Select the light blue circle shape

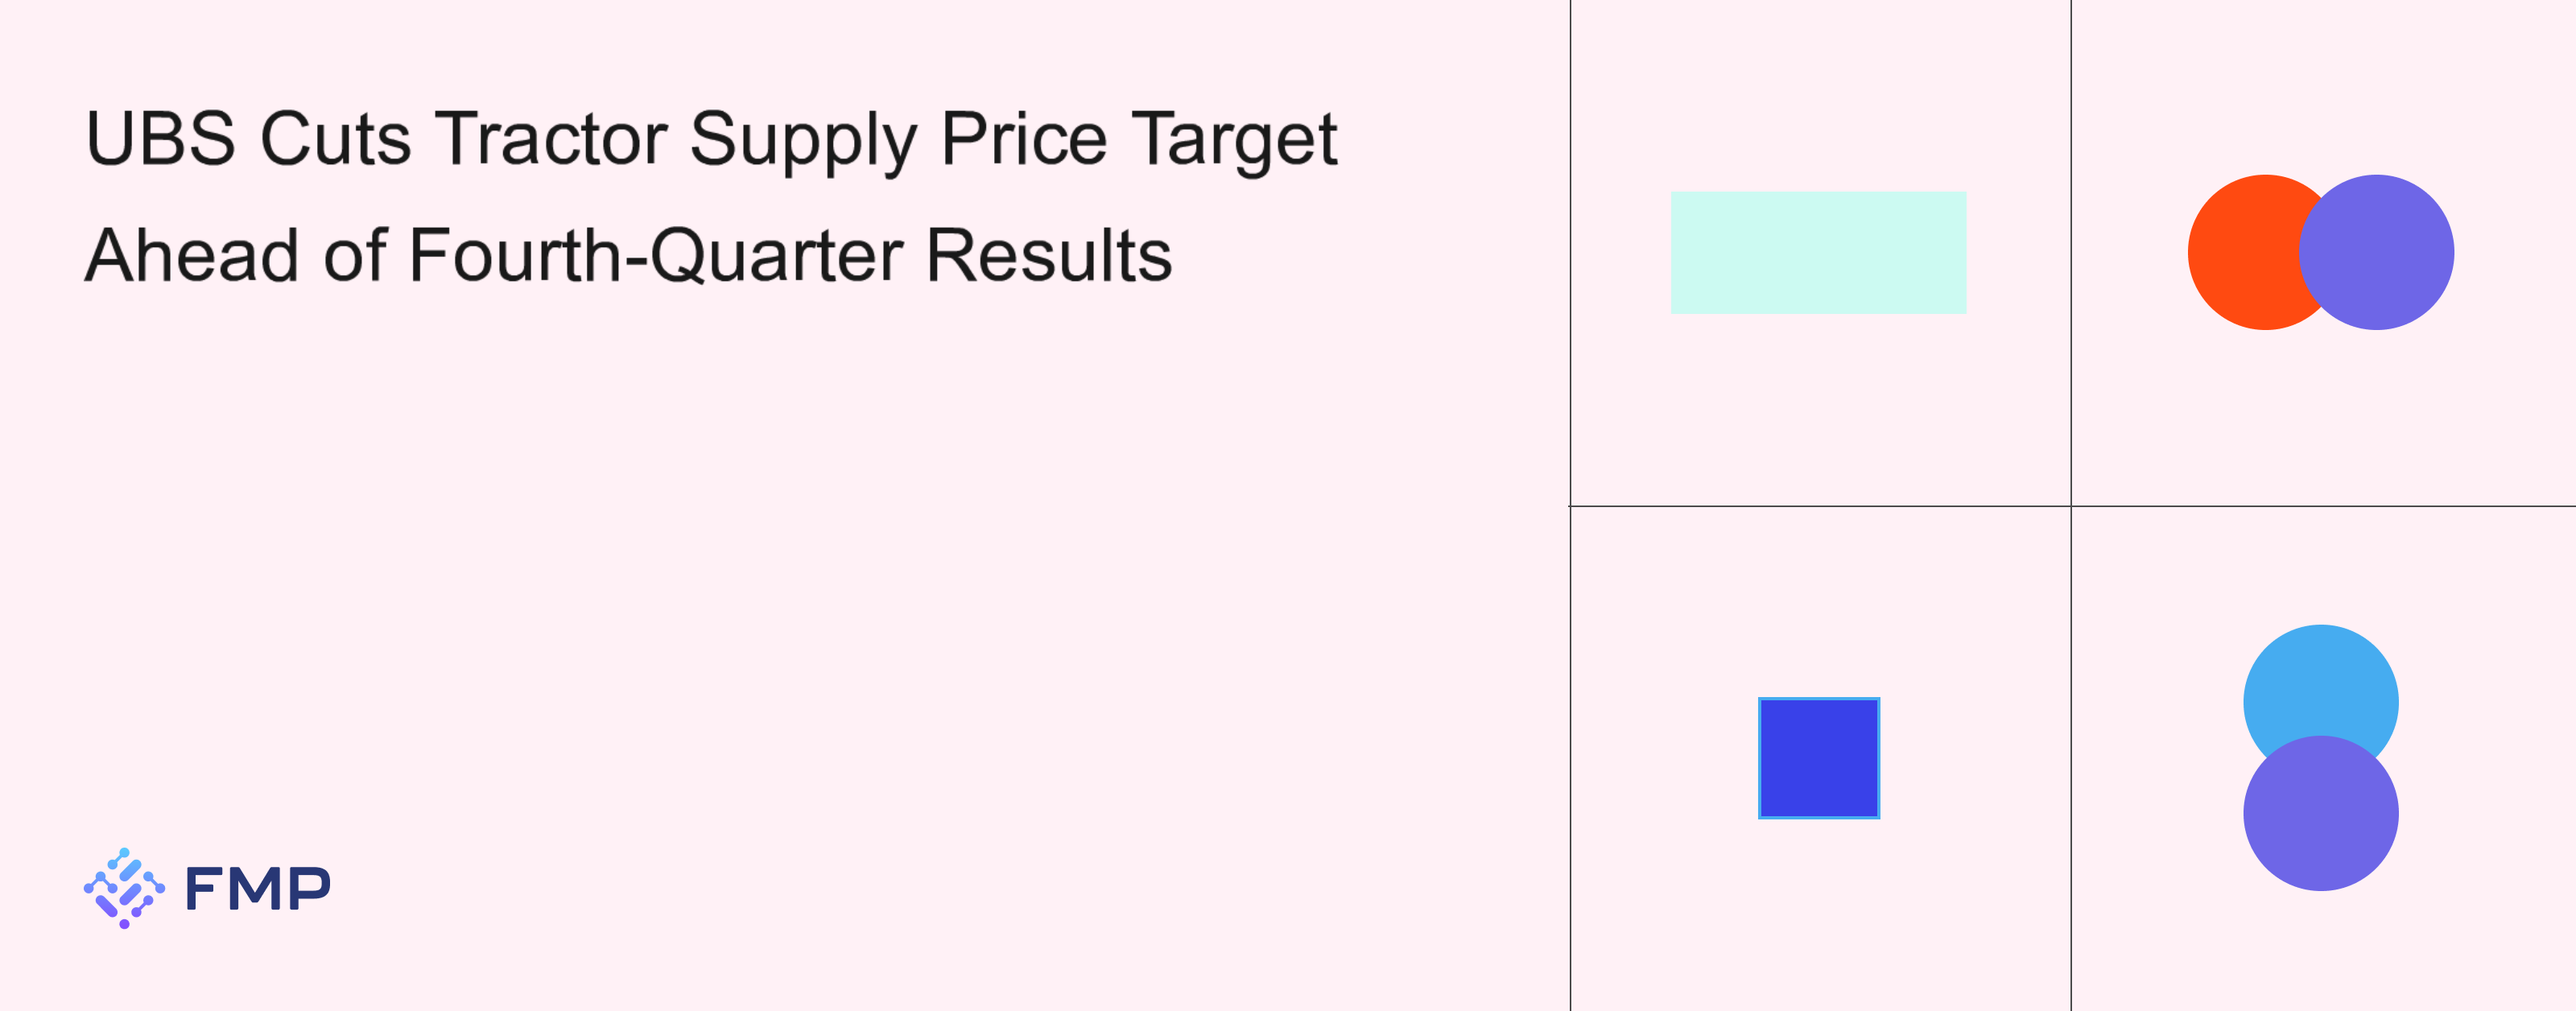pos(2320,680)
